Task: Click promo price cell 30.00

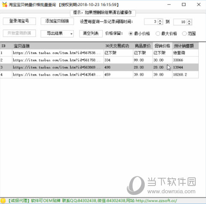Action: tap(162, 60)
